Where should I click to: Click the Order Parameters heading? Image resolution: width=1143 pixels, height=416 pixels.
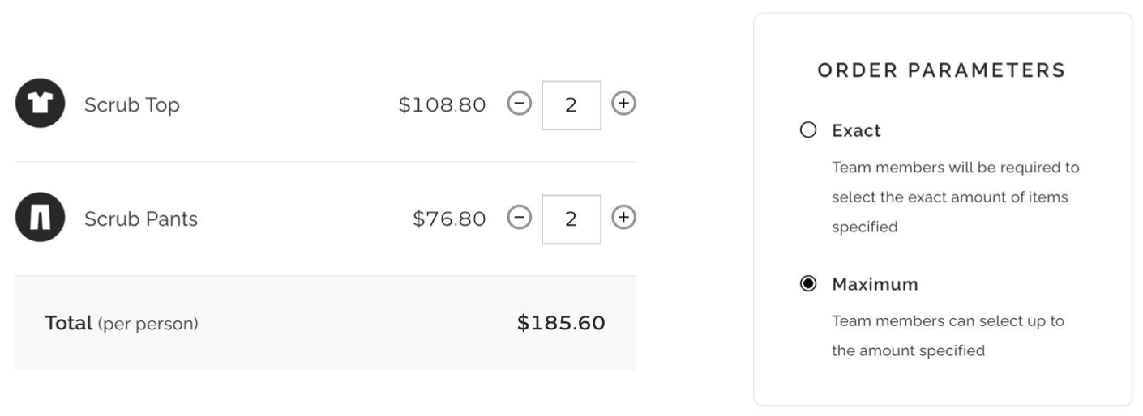point(942,70)
